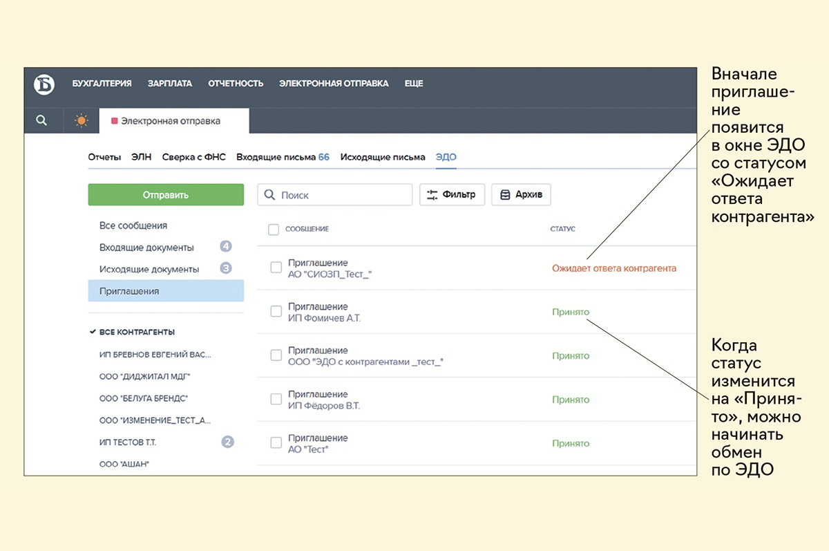Open the ЭЛЕКТРОННАЯ ОТПРАВКА top menu
This screenshot has width=829, height=551.
coord(334,84)
